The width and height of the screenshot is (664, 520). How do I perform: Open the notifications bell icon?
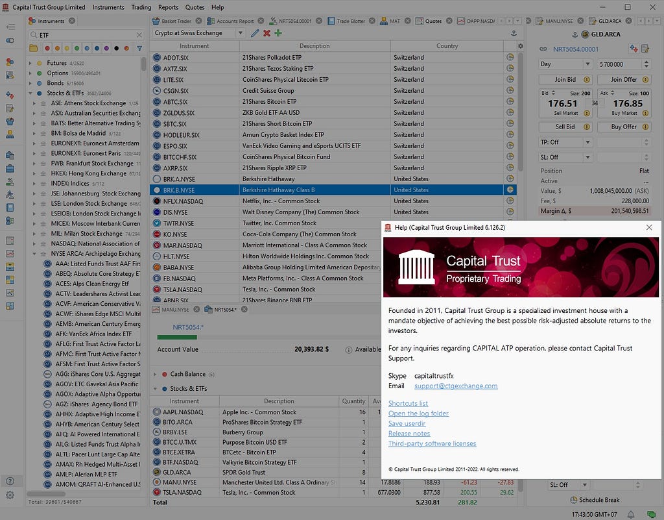coord(631,514)
